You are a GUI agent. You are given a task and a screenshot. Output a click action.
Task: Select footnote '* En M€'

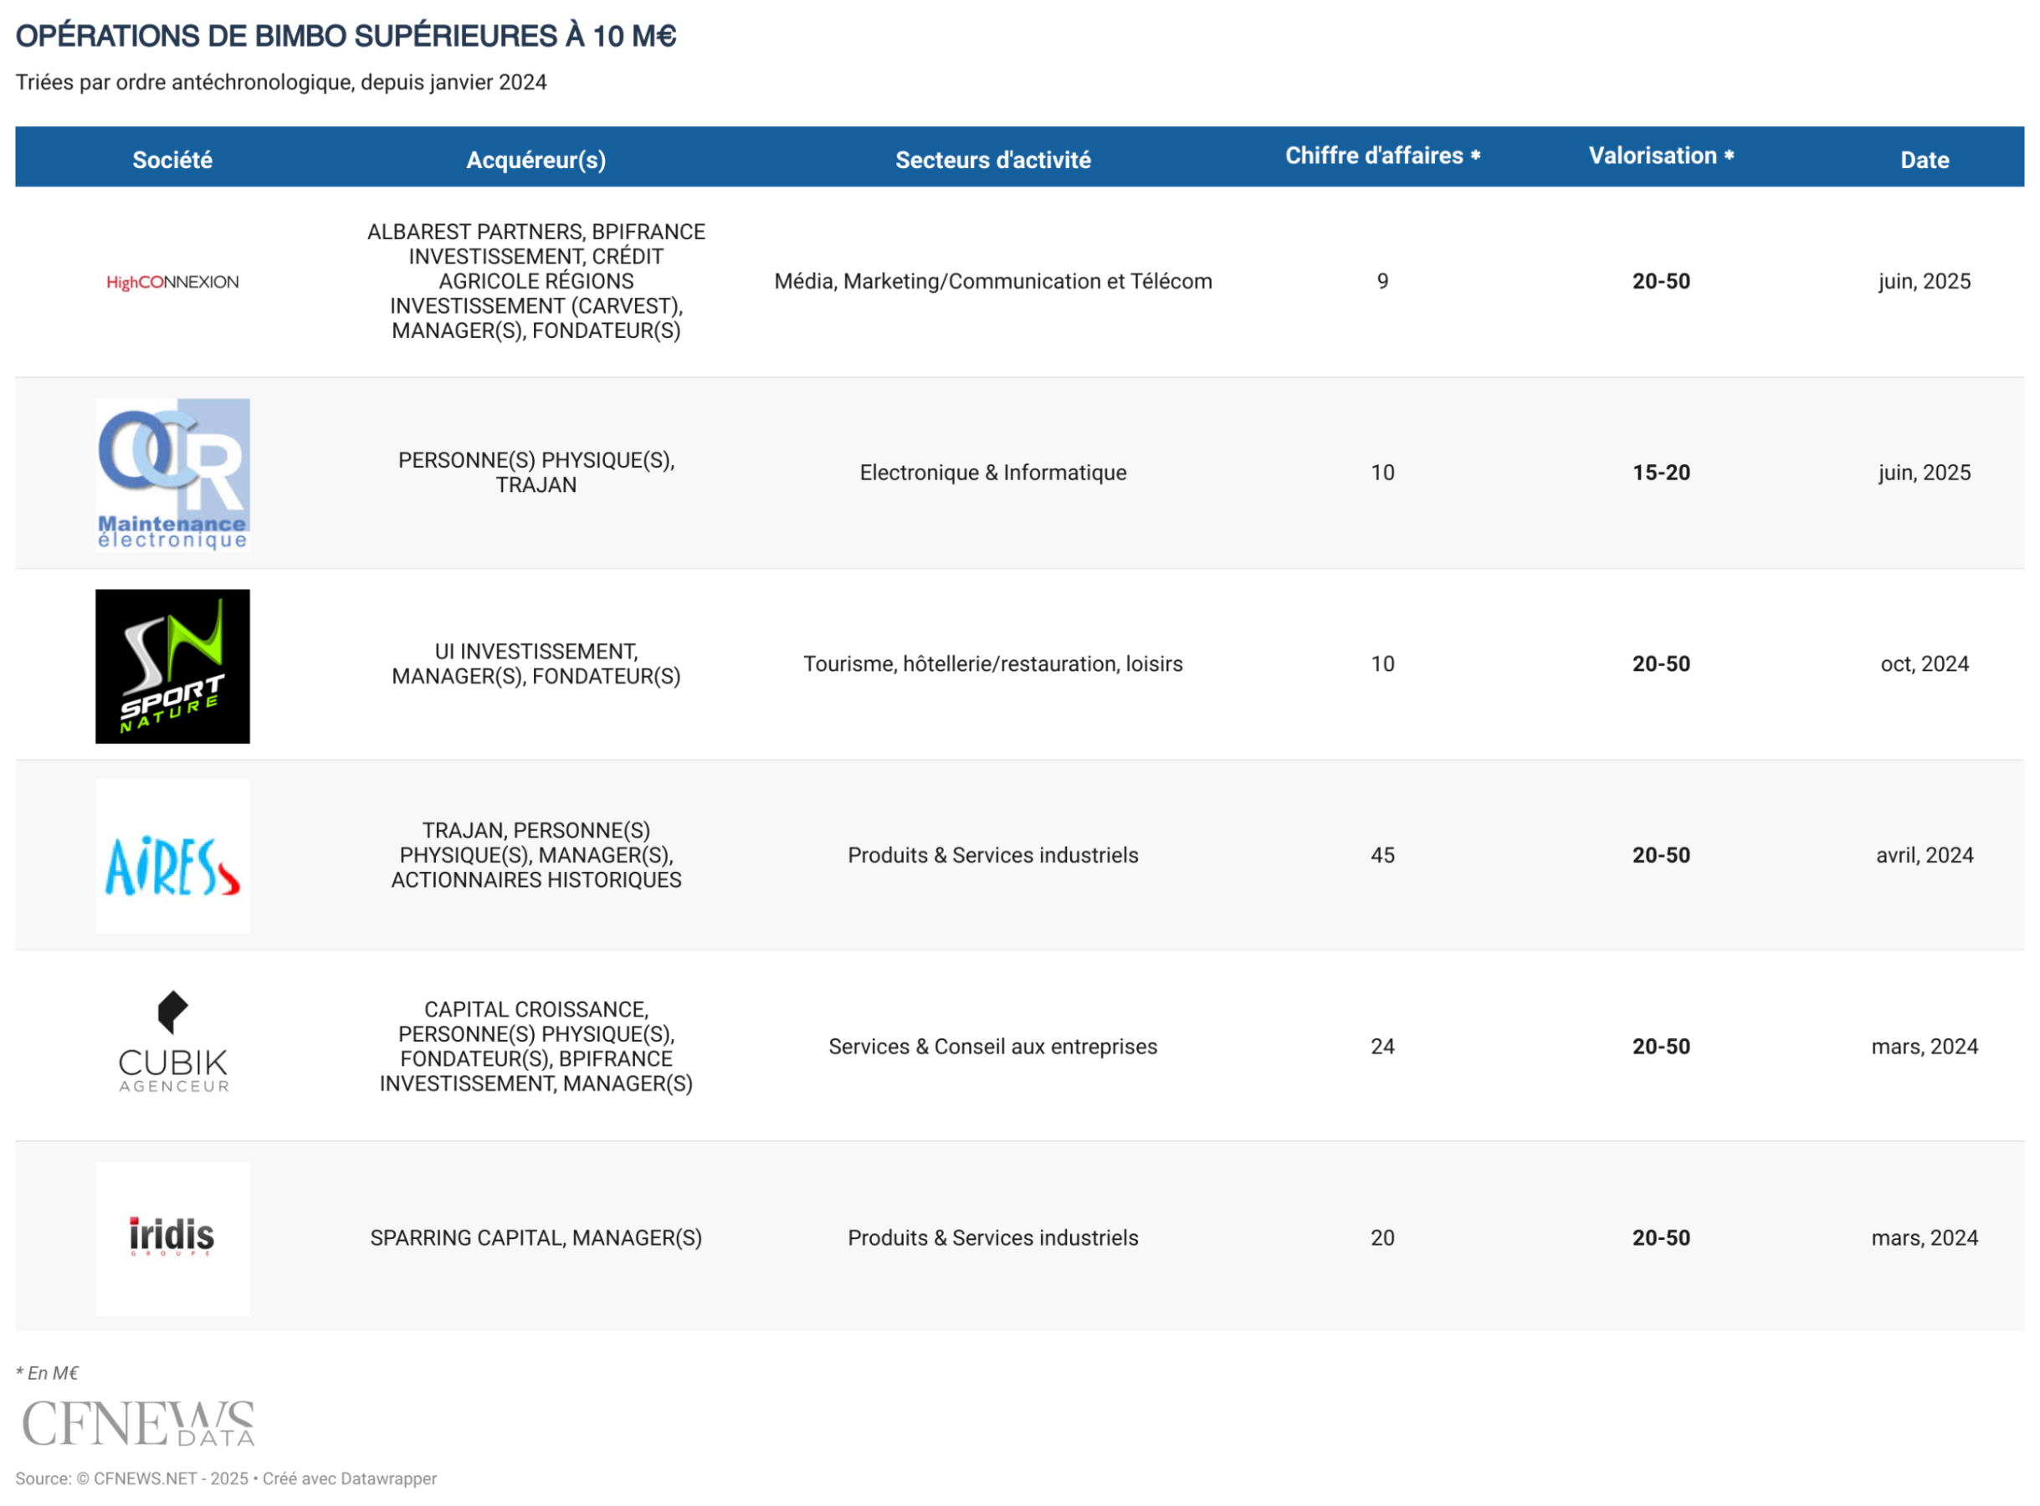pyautogui.click(x=48, y=1373)
